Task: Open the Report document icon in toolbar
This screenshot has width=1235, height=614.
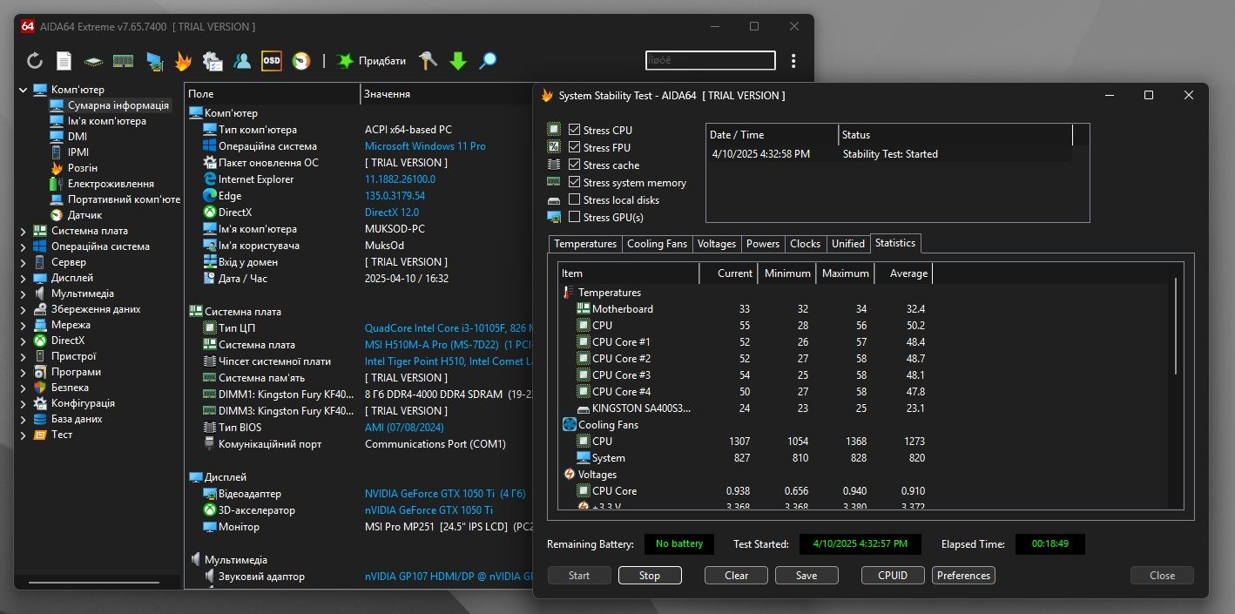Action: (x=64, y=61)
